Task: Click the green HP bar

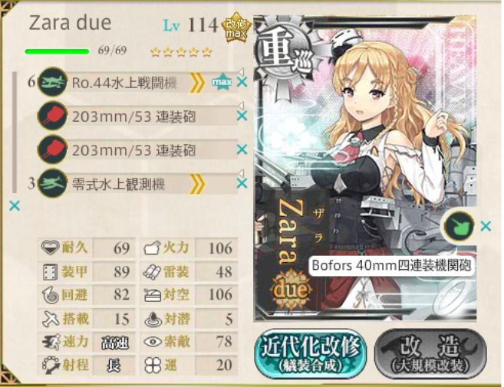Action: pos(58,51)
